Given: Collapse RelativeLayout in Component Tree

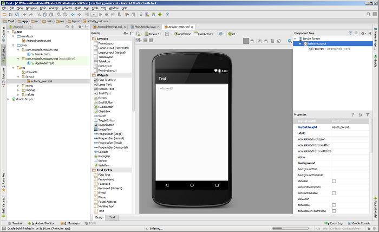Looking at the screenshot, I should pyautogui.click(x=300, y=44).
